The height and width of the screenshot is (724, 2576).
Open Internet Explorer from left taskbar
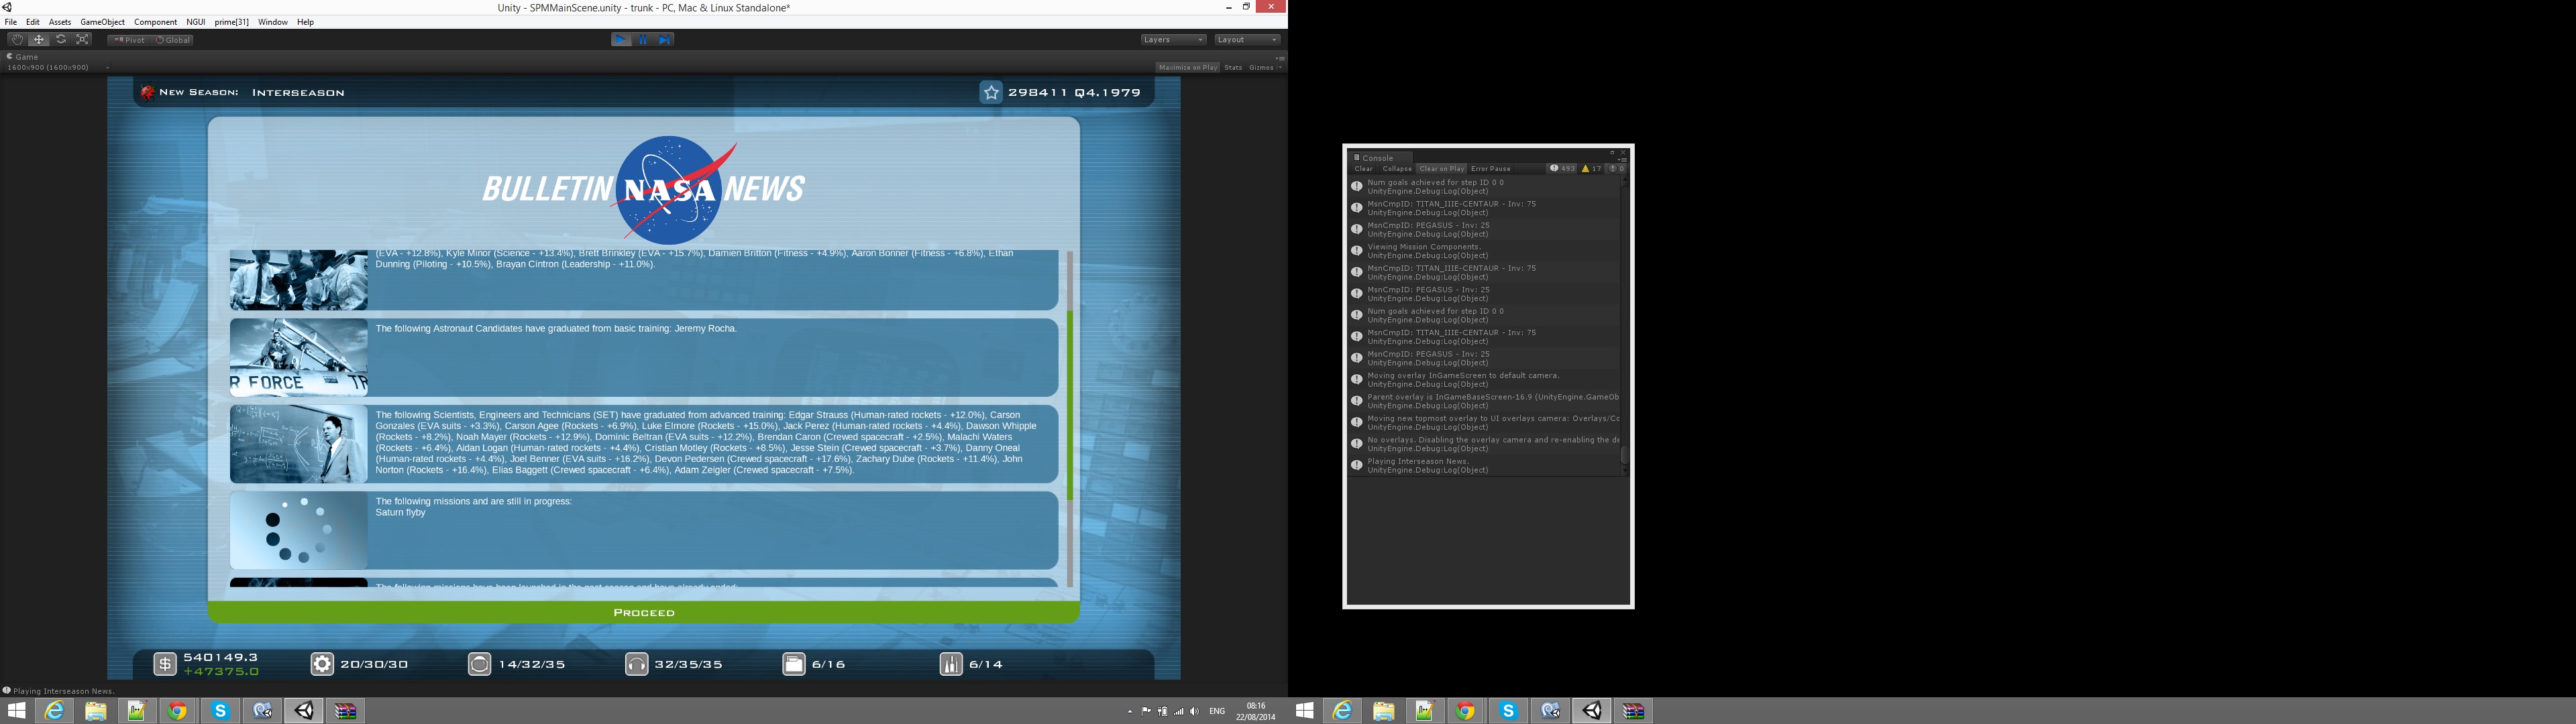pos(54,711)
